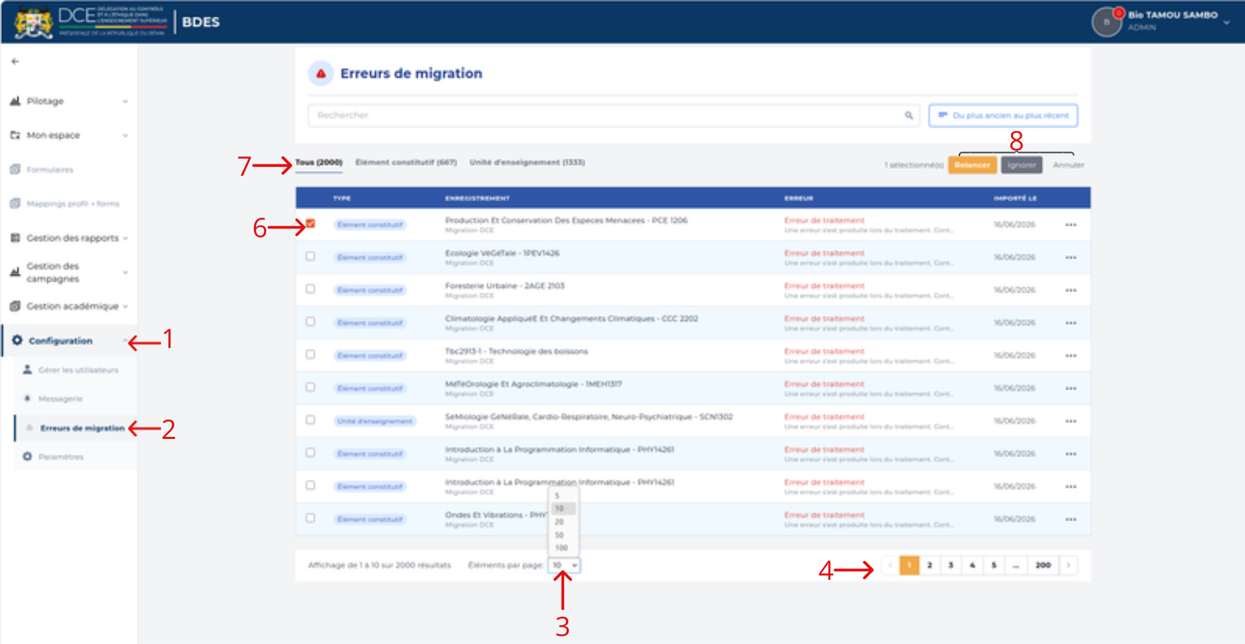1245x644 pixels.
Task: Check the Climatologie AppliqueE row checkbox
Action: (310, 321)
